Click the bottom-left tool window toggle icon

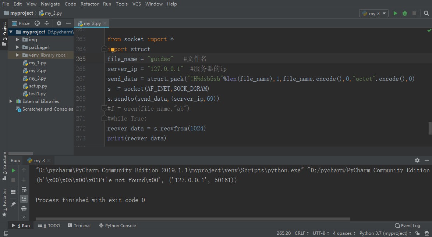point(6,233)
